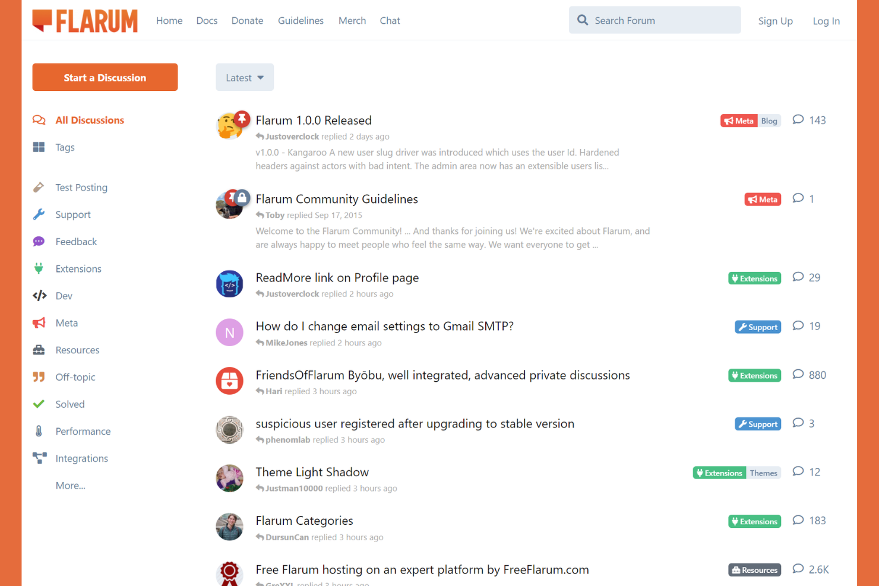The image size is (879, 586).
Task: Click the Resources tag on FreeFlarum row
Action: 754,570
